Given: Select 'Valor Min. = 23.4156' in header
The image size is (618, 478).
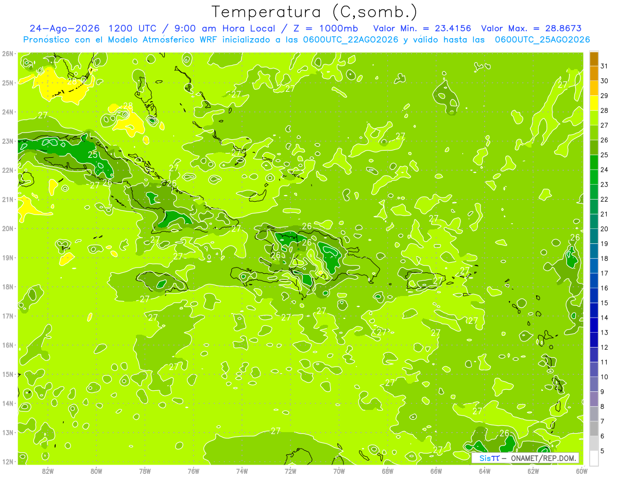Looking at the screenshot, I should [x=421, y=28].
